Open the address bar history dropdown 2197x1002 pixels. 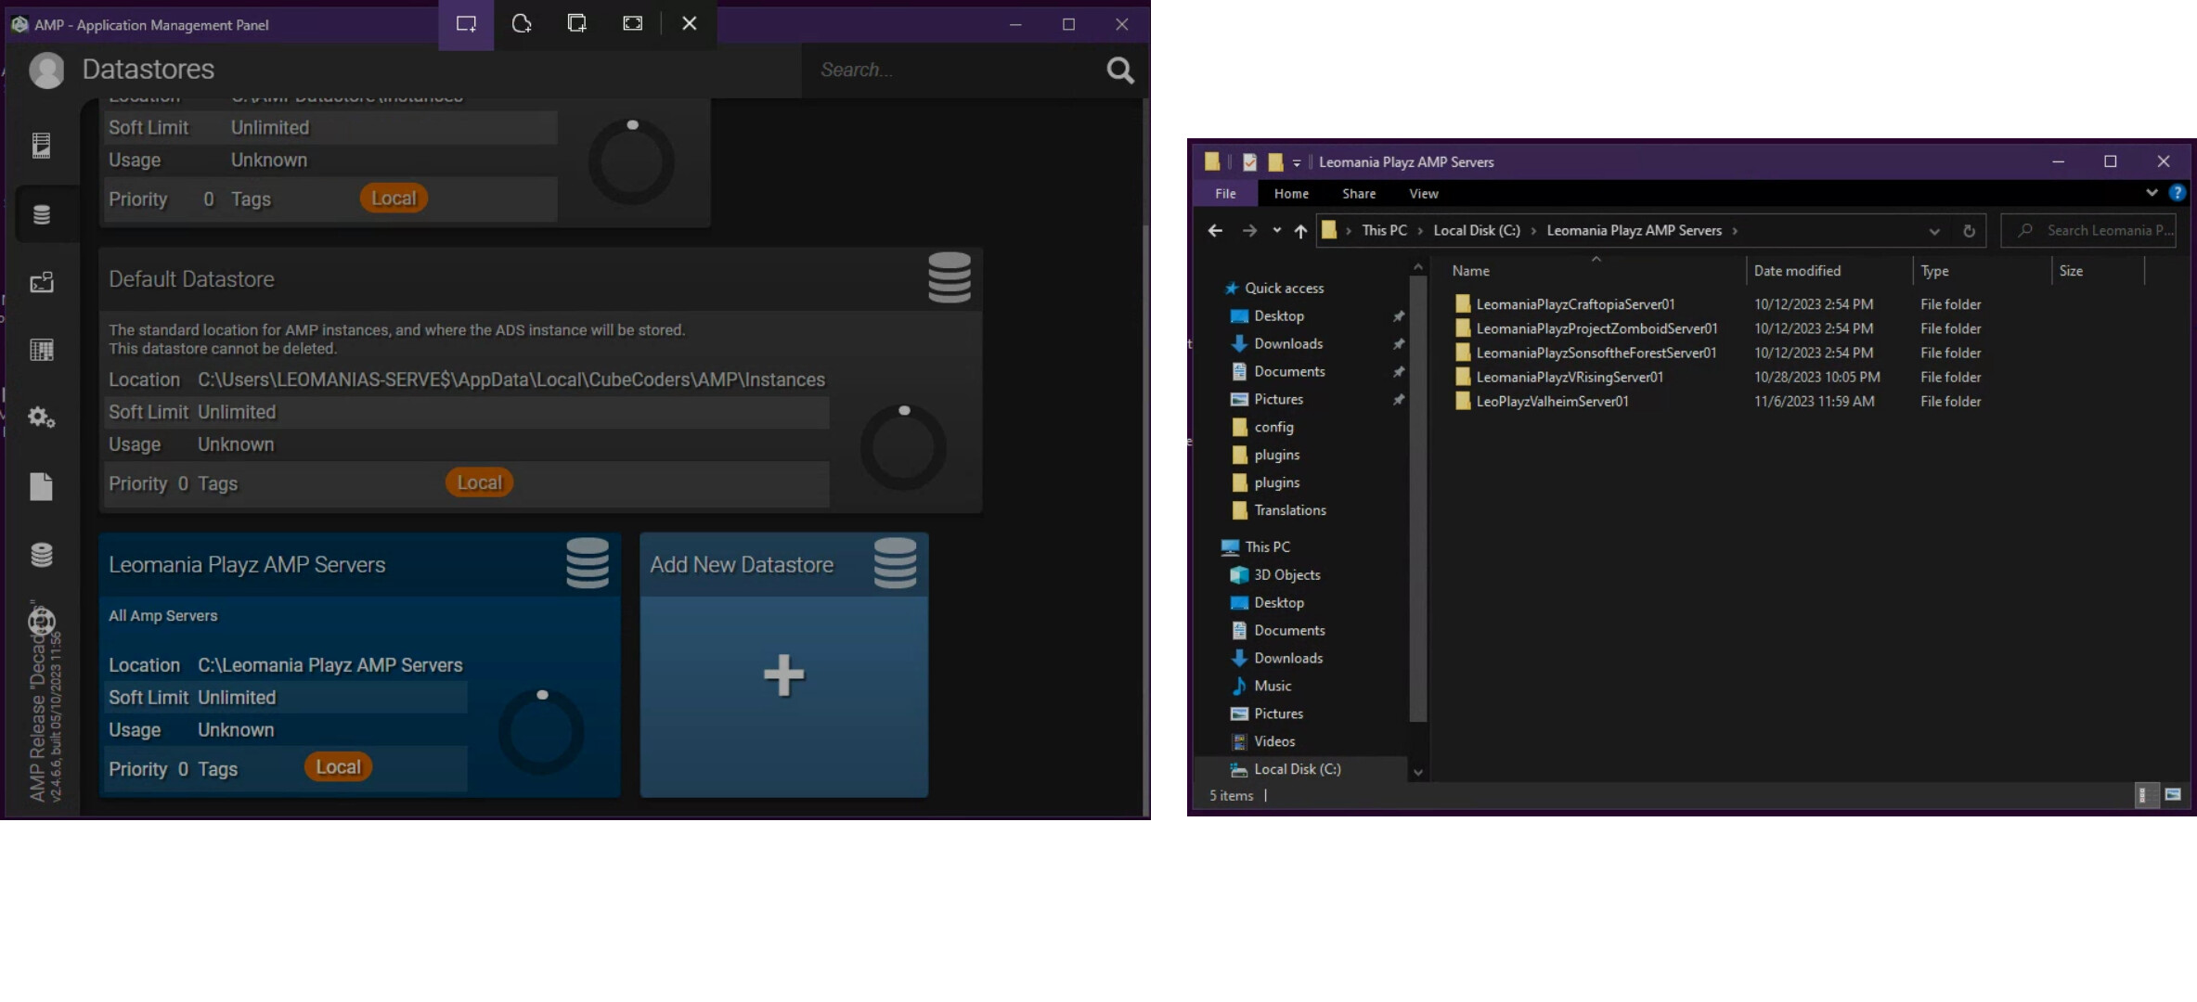(x=1934, y=231)
